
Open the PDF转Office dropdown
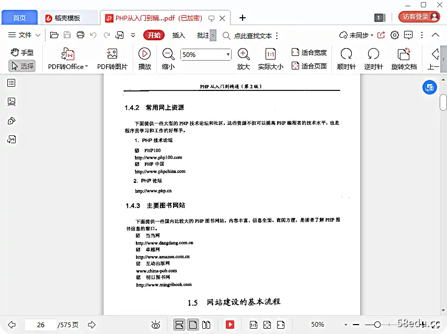pyautogui.click(x=68, y=59)
